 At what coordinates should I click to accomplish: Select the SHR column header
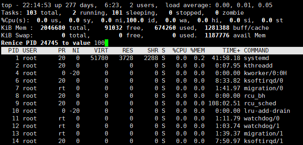[153, 50]
